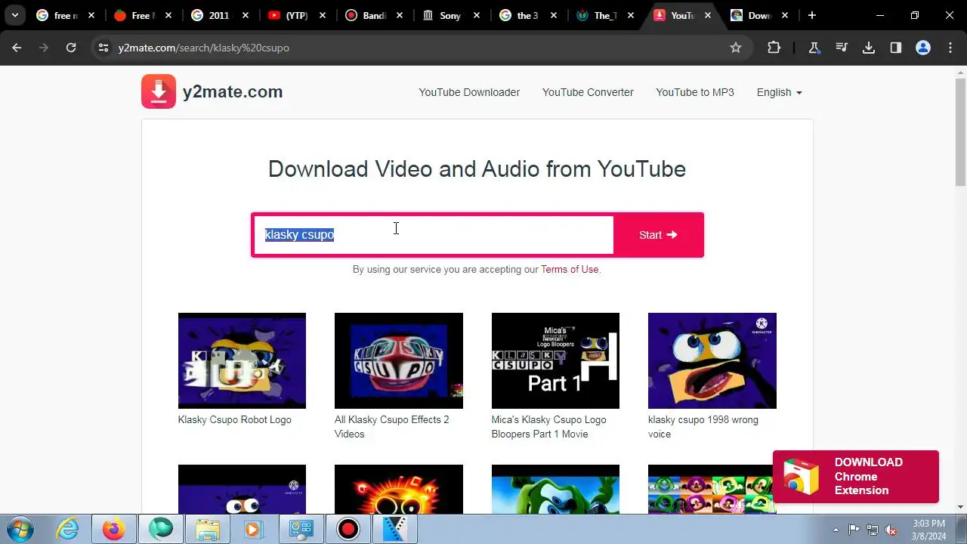The height and width of the screenshot is (544, 967).
Task: Show hidden system tray icons arrow
Action: click(836, 530)
